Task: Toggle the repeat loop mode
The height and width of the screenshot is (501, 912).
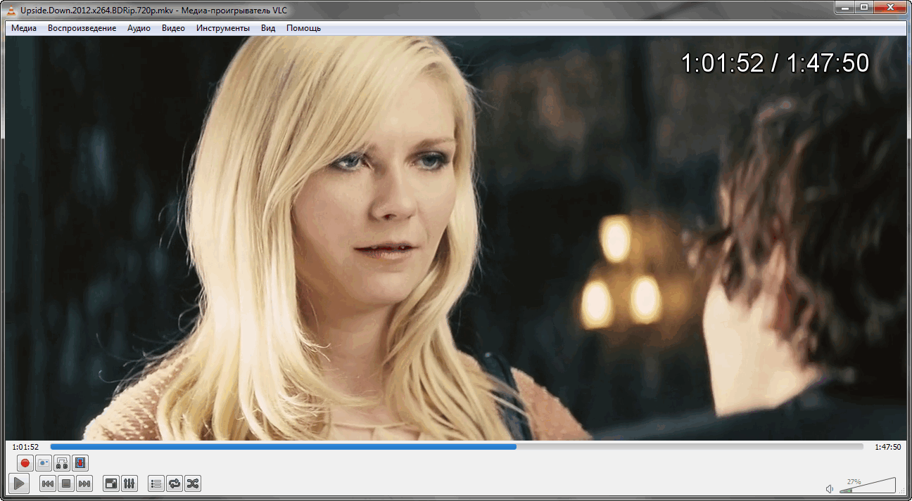Action: tap(175, 483)
